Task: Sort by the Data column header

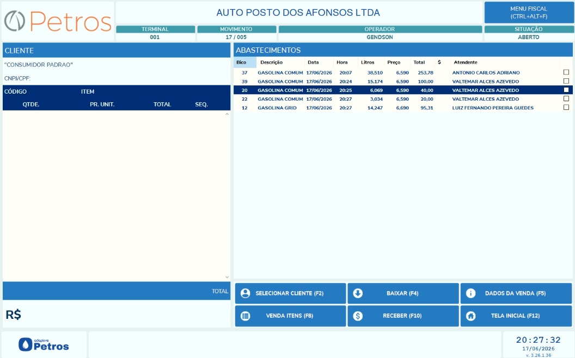Action: point(319,62)
